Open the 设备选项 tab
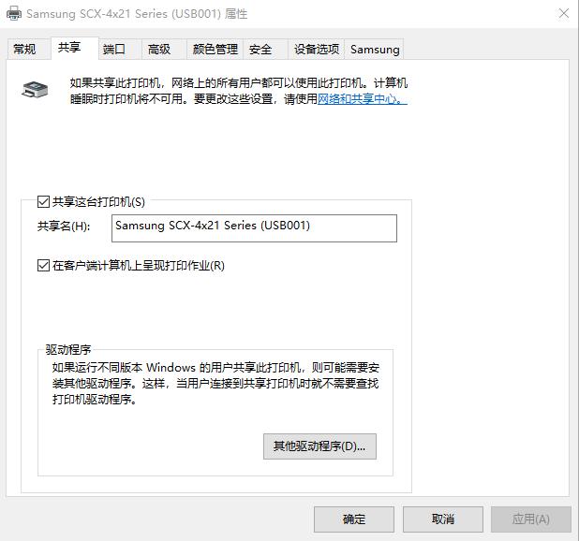Screen dimensions: 579x541 (316, 49)
